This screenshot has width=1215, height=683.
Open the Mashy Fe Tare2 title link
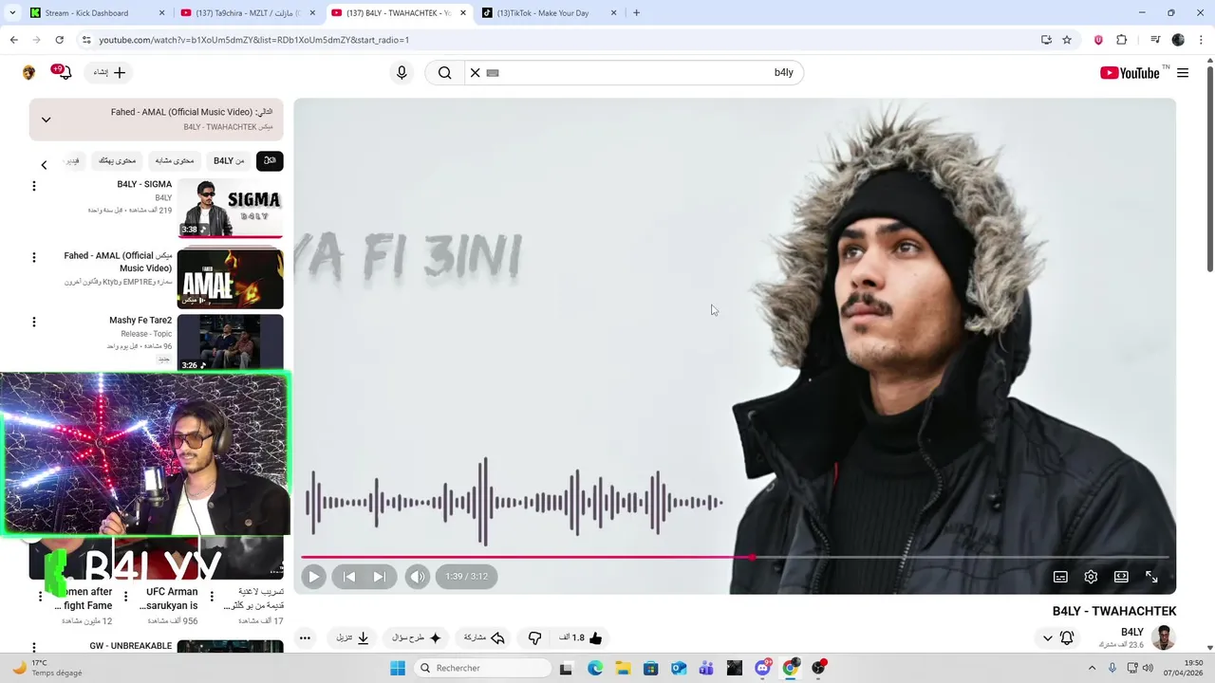pyautogui.click(x=140, y=321)
